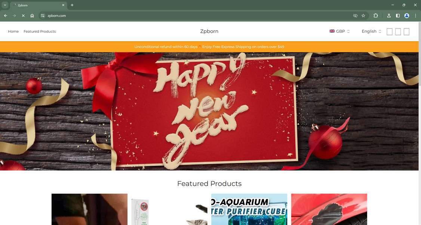
Task: Click the Zpborn store logo text
Action: [209, 31]
